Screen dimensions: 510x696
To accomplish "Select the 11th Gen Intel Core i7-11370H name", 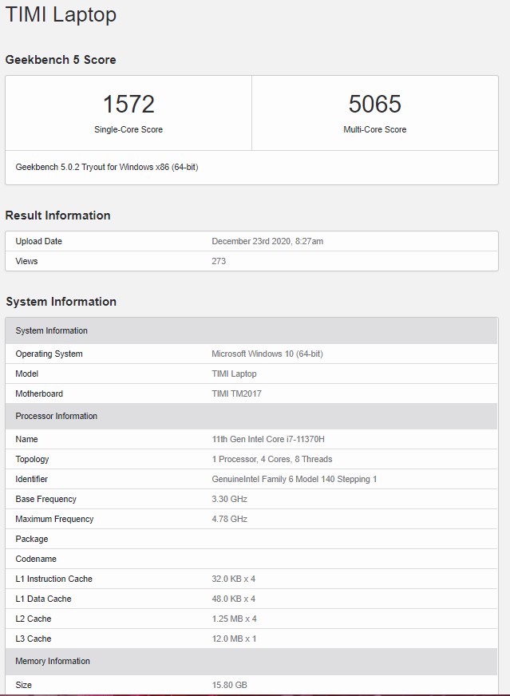I will tap(268, 439).
